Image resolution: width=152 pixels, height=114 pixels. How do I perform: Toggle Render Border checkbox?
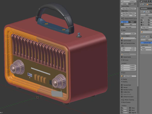pyautogui.click(x=122, y=57)
